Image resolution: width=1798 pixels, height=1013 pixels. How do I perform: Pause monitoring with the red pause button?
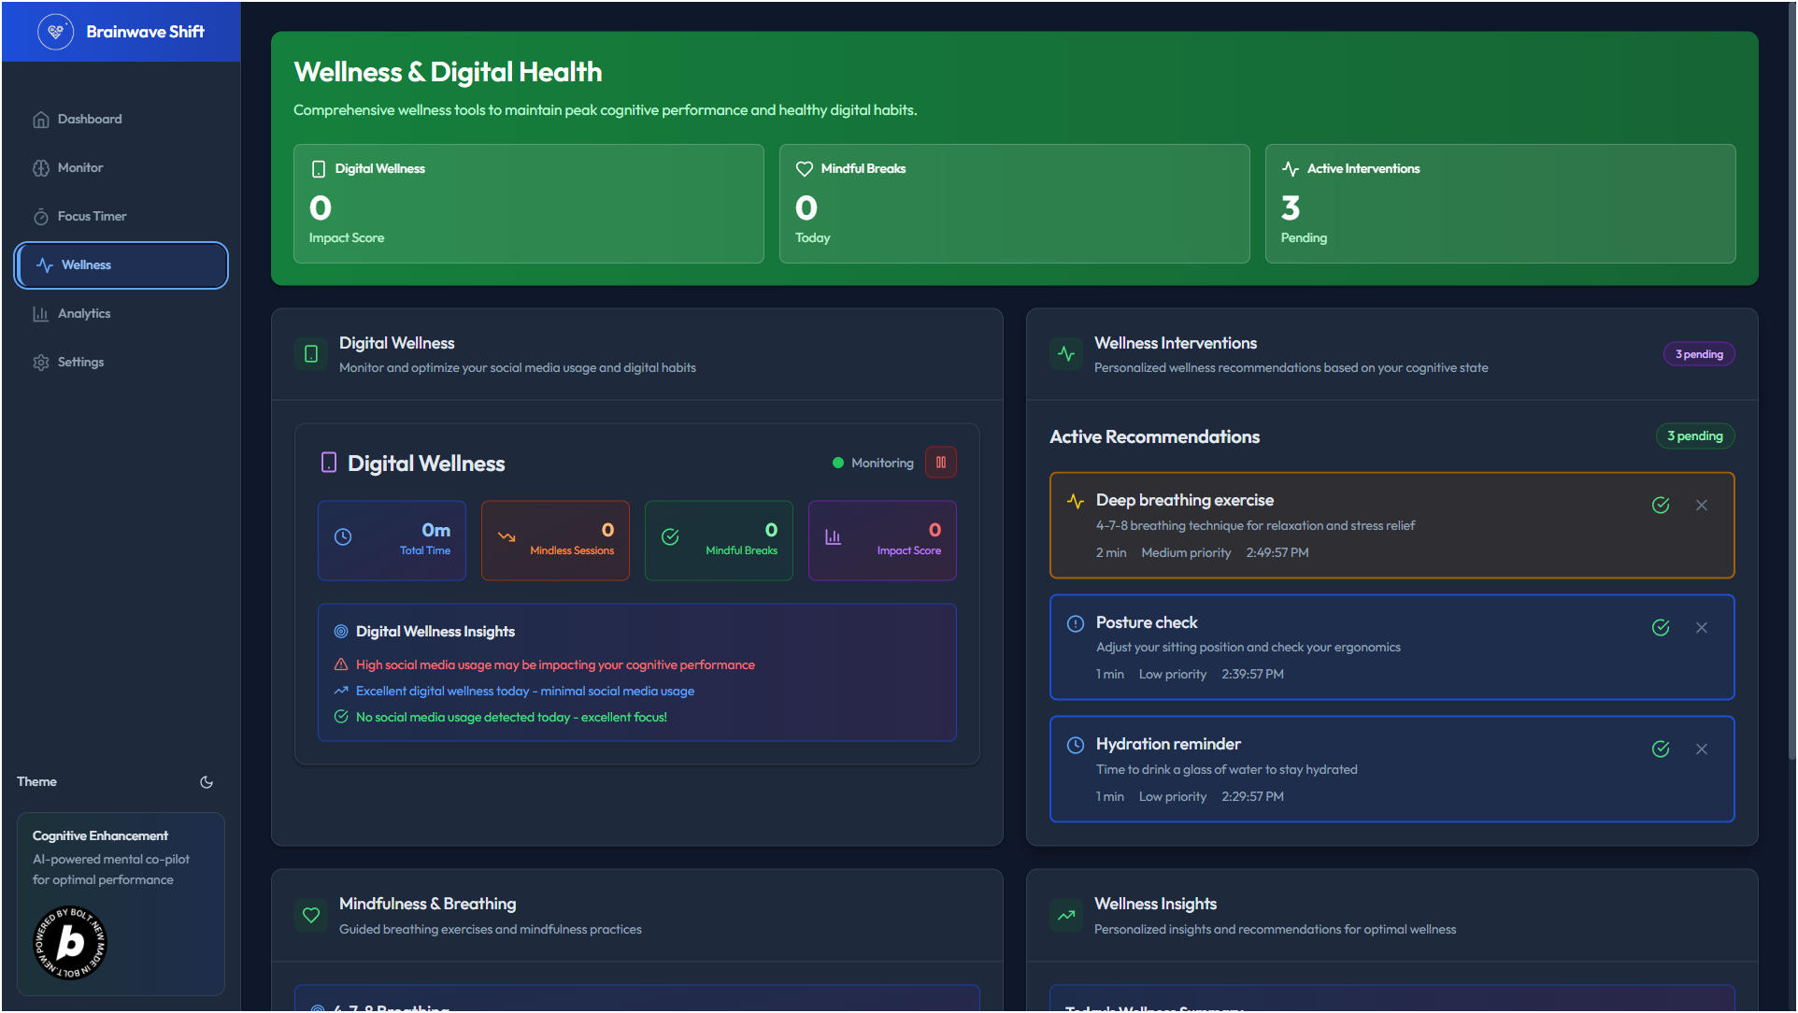940,463
